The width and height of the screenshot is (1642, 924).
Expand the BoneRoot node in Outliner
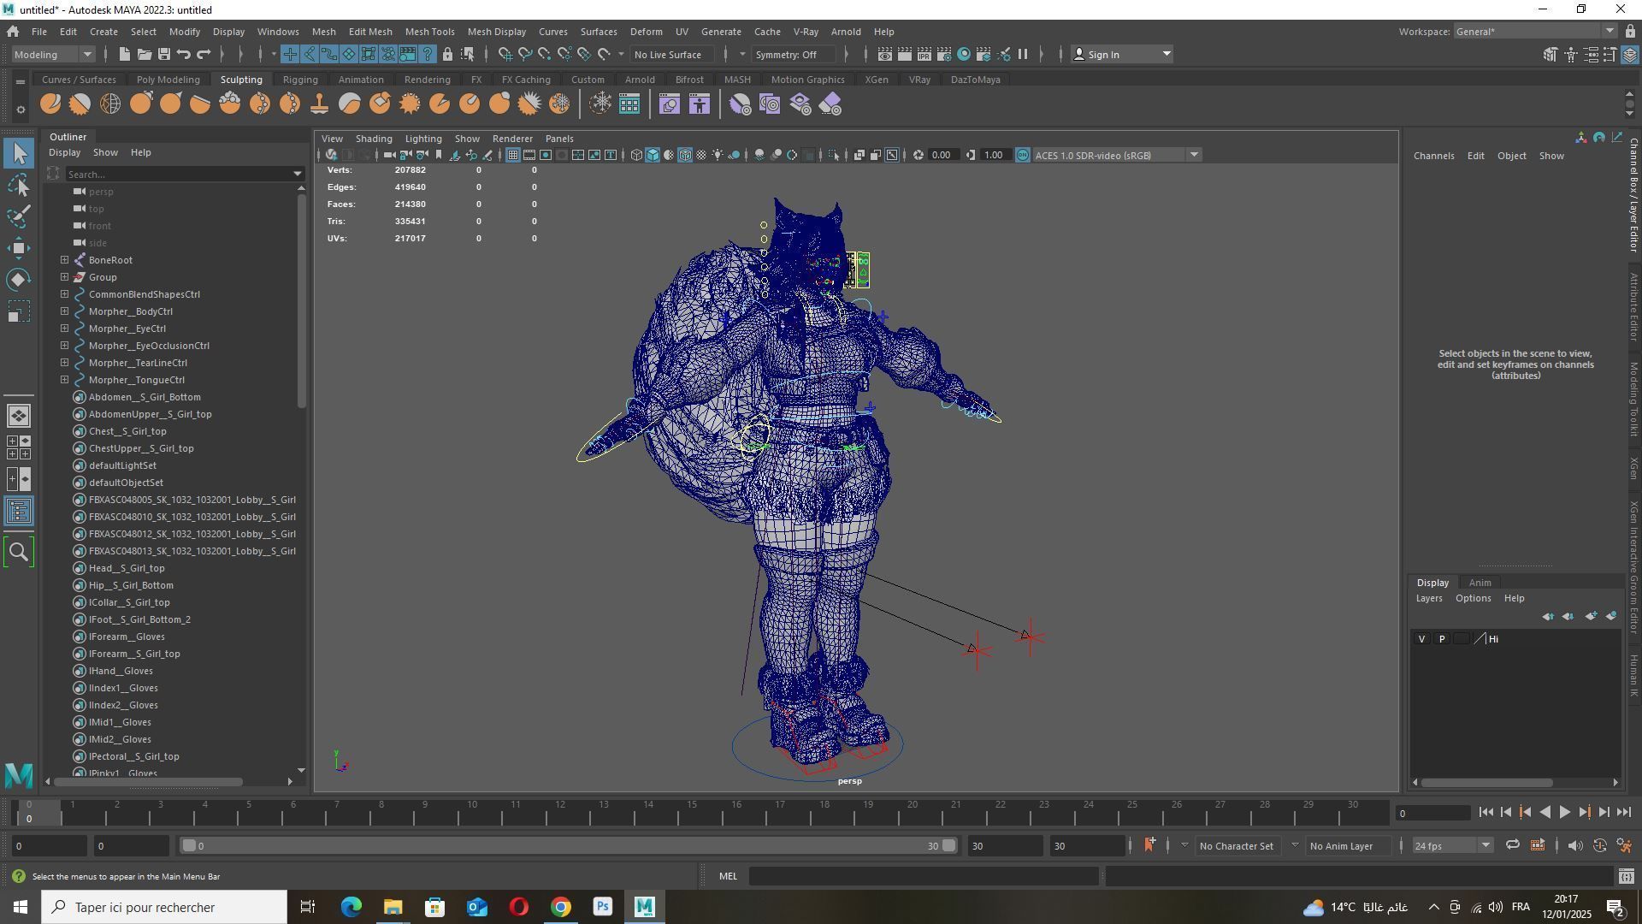click(65, 260)
